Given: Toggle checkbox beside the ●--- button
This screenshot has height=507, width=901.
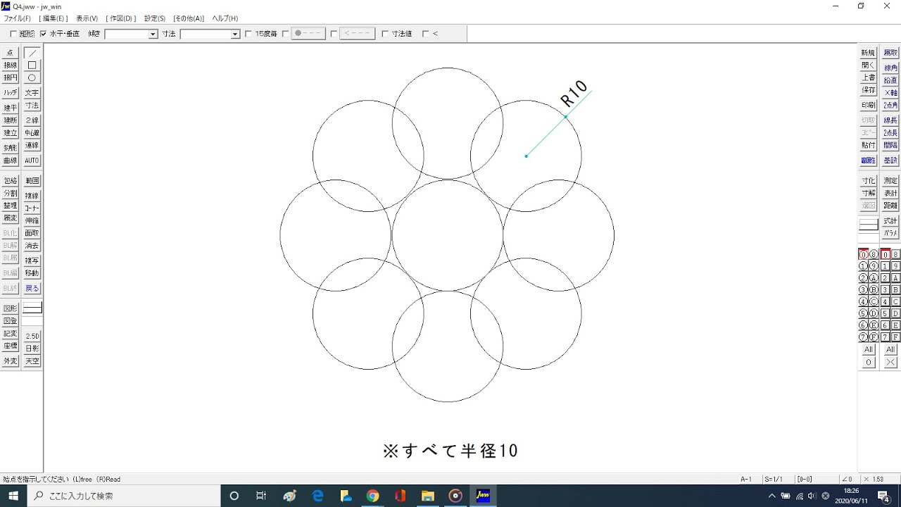Looking at the screenshot, I should pyautogui.click(x=286, y=34).
